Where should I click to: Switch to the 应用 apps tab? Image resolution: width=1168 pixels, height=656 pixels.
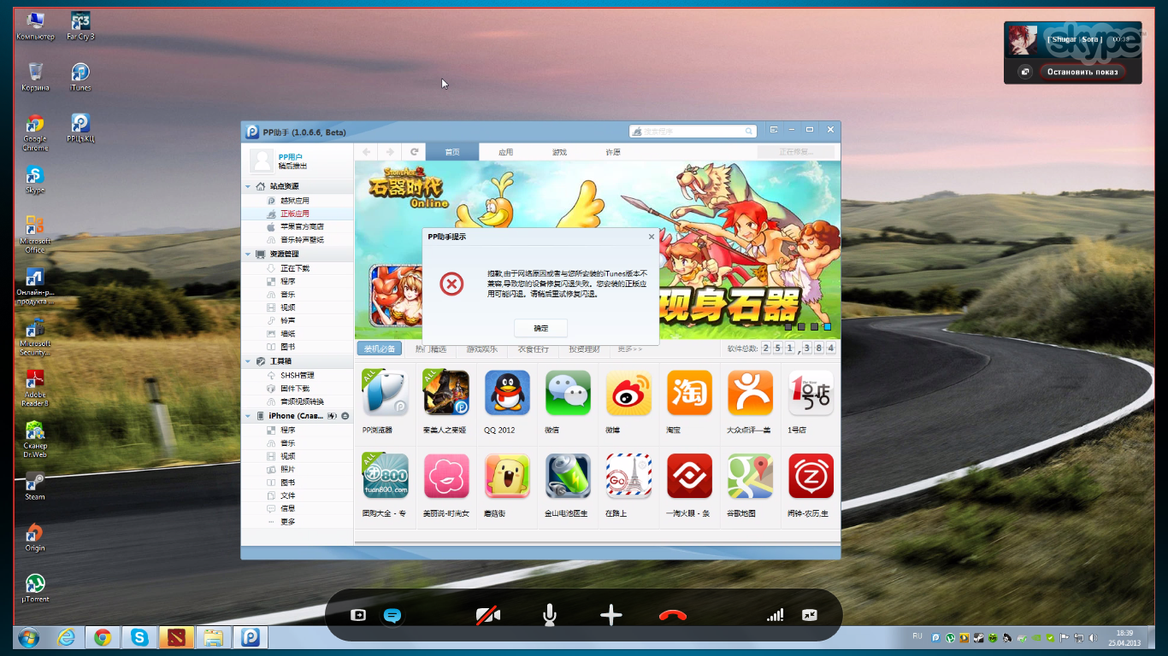pyautogui.click(x=505, y=152)
